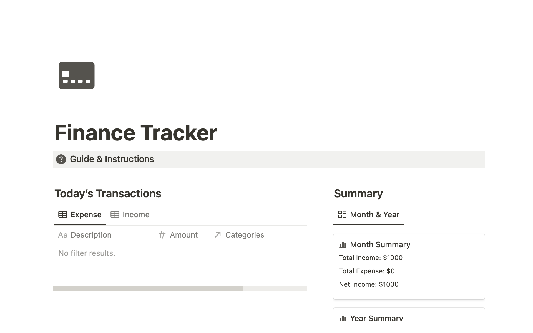533x333 pixels.
Task: Click the arrow icon beside Categories
Action: point(218,235)
